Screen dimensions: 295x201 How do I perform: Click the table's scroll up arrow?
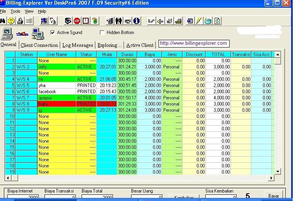[278, 55]
